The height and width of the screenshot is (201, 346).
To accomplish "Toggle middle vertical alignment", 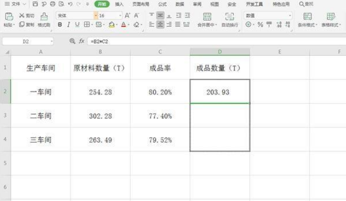I will coord(161,15).
